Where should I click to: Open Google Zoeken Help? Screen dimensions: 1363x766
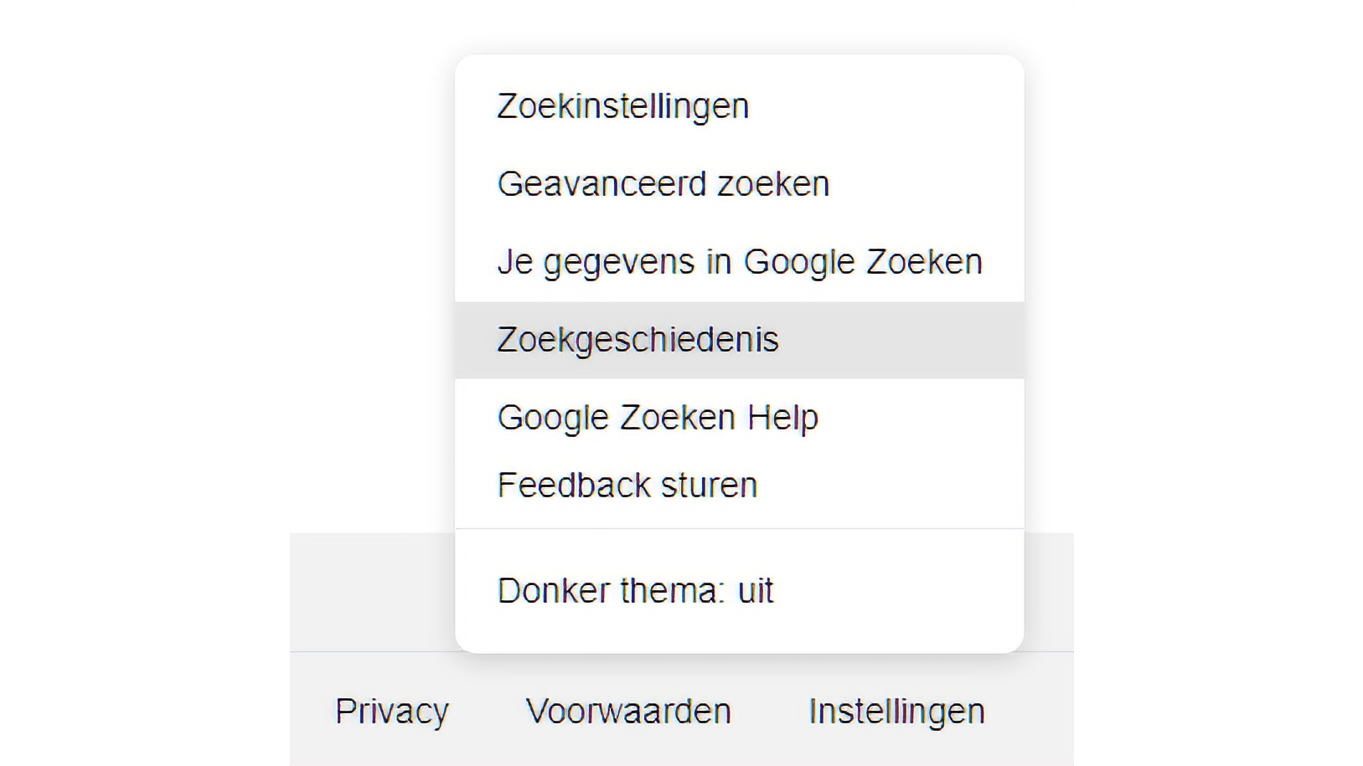658,417
